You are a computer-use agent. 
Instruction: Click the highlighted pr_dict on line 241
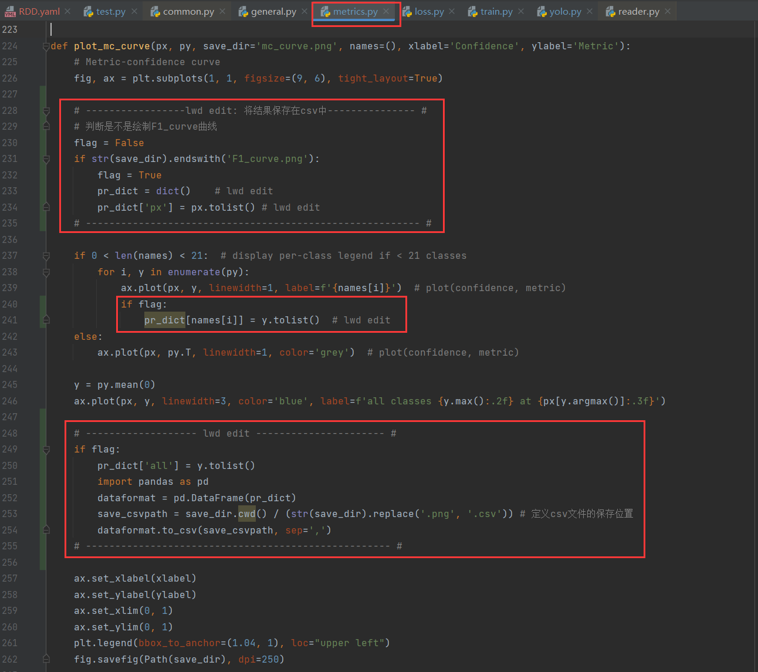click(165, 320)
